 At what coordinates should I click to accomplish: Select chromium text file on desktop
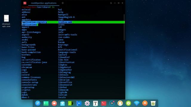[6, 21]
